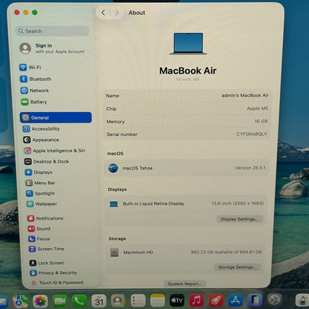Open Bluetooth settings in the sidebar
Image resolution: width=309 pixels, height=309 pixels.
36,79
